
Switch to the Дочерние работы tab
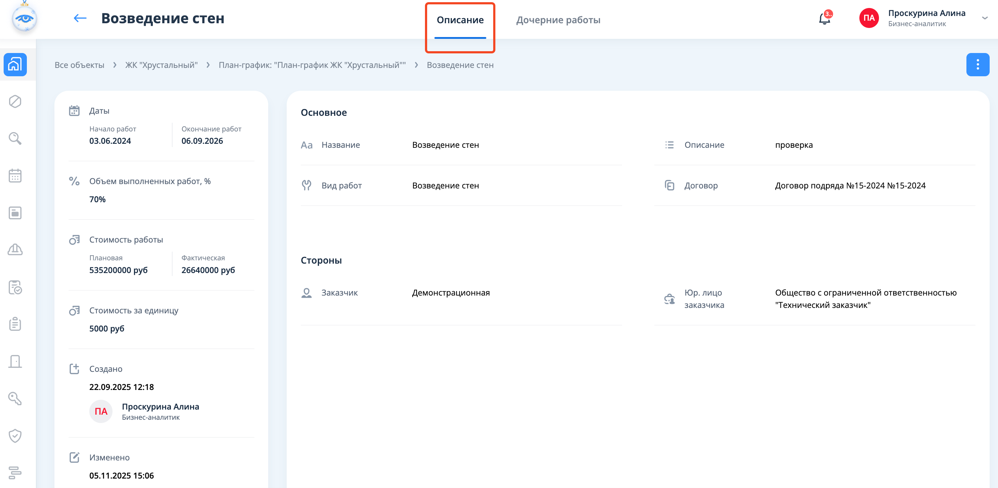558,20
